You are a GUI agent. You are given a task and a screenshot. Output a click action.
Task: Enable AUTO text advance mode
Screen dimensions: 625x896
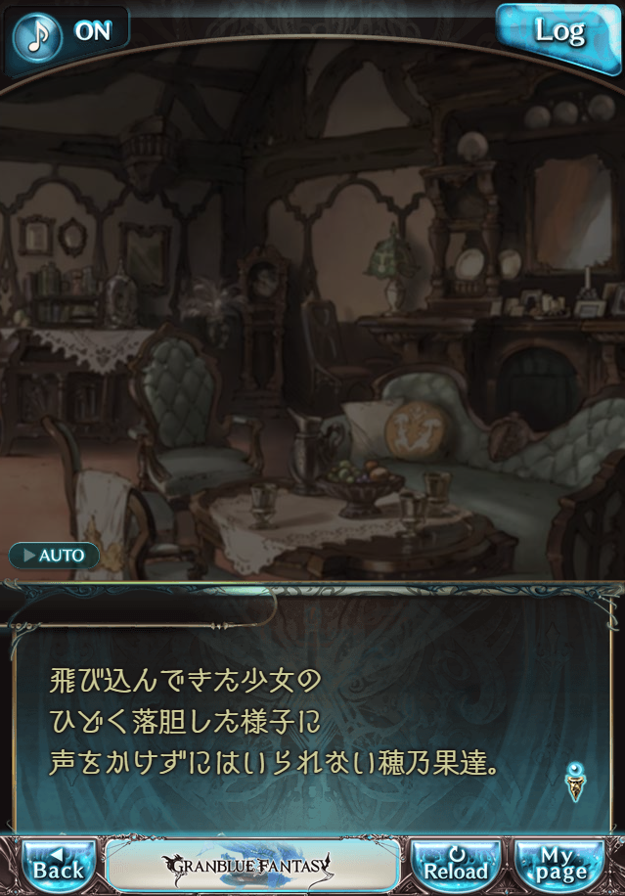[x=54, y=555]
